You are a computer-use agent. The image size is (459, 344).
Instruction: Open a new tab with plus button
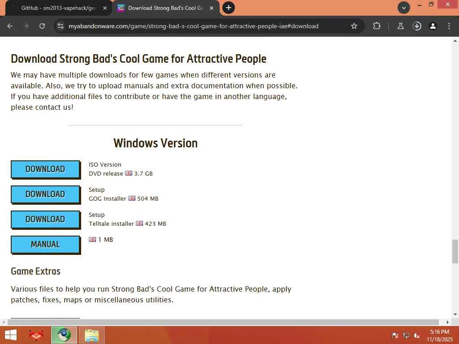point(229,8)
